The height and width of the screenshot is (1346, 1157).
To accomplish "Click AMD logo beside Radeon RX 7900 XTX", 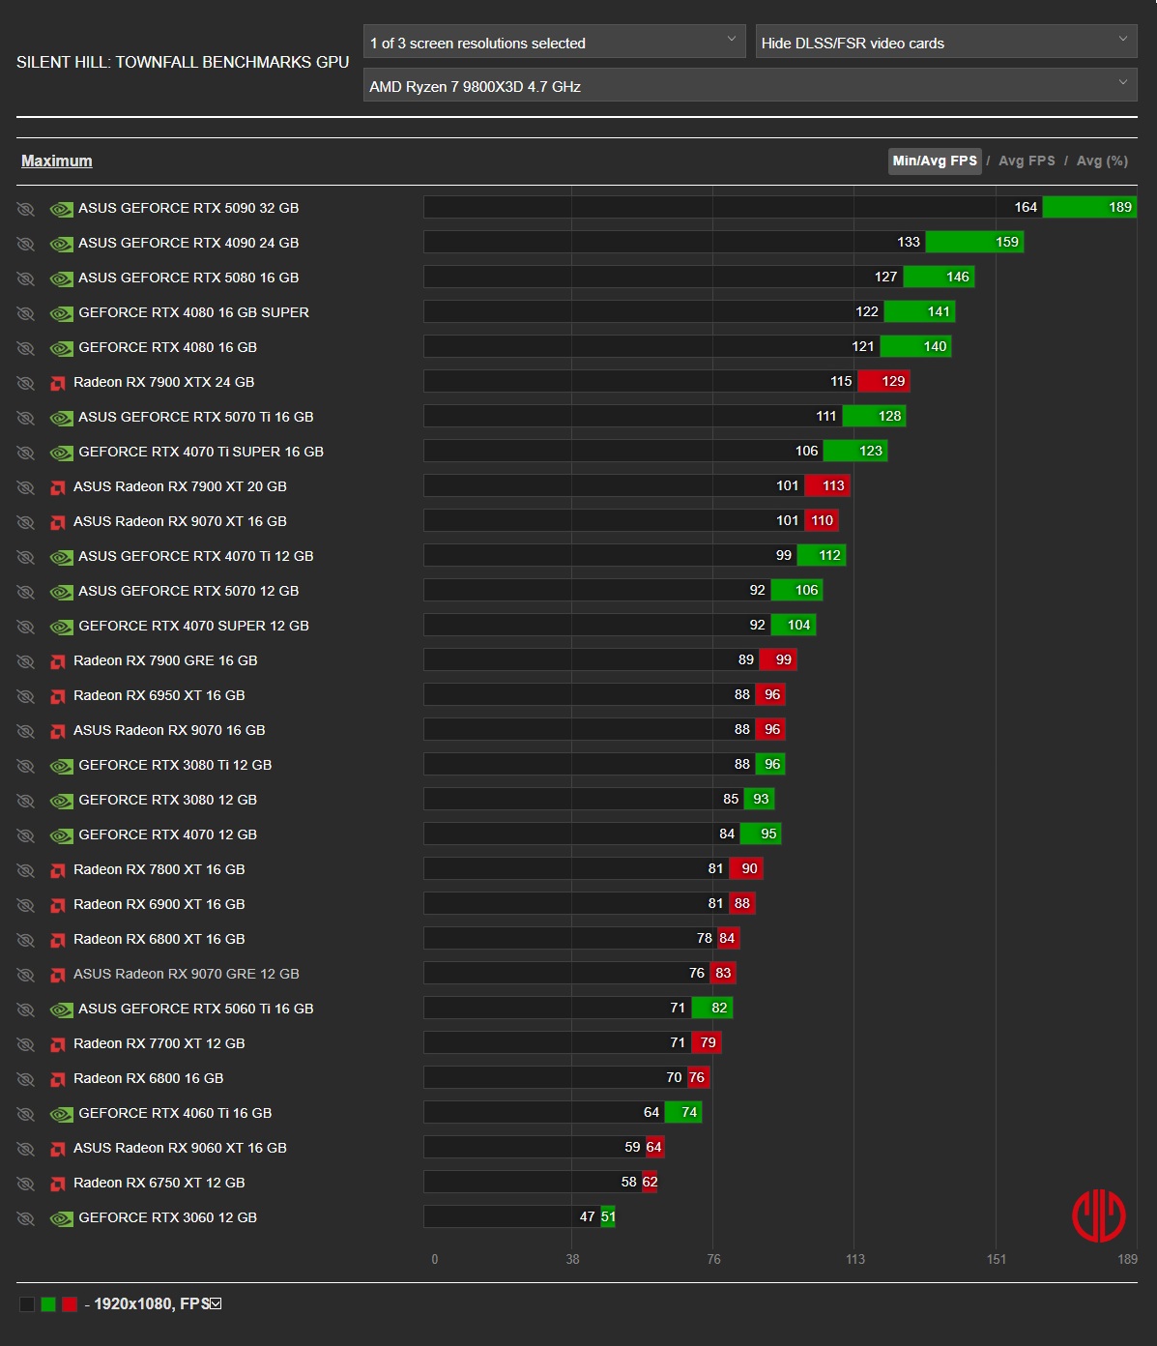I will pyautogui.click(x=58, y=383).
